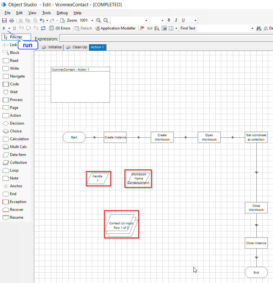Screen dimensions: 273x283
Task: Click the Save icon in the toolbar
Action: pos(4,20)
